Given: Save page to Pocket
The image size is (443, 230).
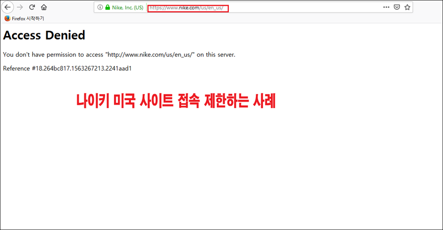Looking at the screenshot, I should coord(397,7).
